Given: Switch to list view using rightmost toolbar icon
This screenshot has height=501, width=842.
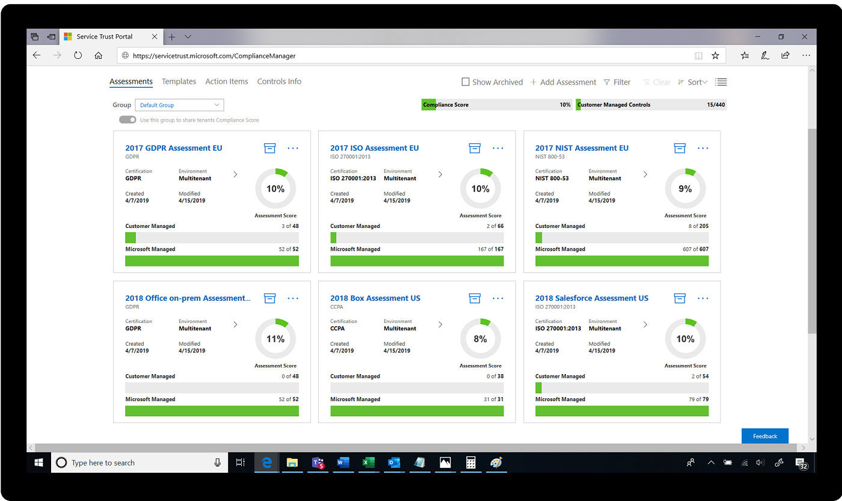Looking at the screenshot, I should [721, 82].
